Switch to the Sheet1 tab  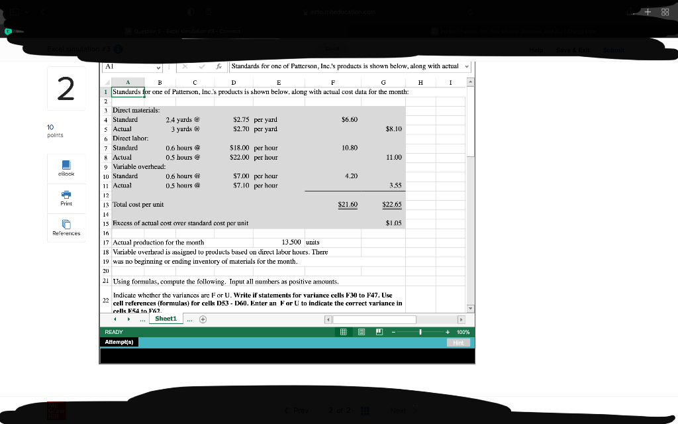pyautogui.click(x=166, y=319)
